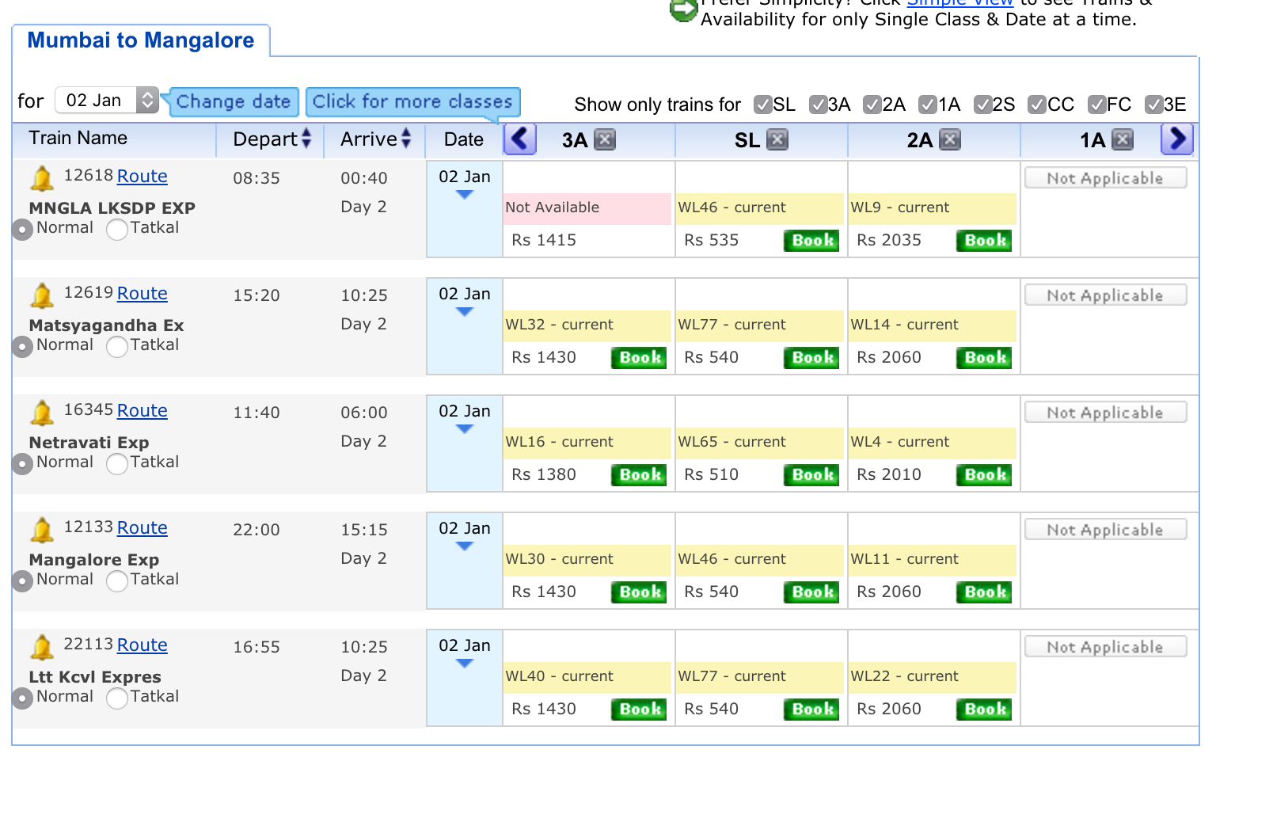Image resolution: width=1273 pixels, height=822 pixels.
Task: Remove the 3A class column
Action: pyautogui.click(x=605, y=139)
